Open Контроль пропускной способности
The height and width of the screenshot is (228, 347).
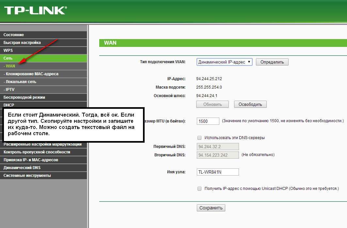pyautogui.click(x=43, y=152)
